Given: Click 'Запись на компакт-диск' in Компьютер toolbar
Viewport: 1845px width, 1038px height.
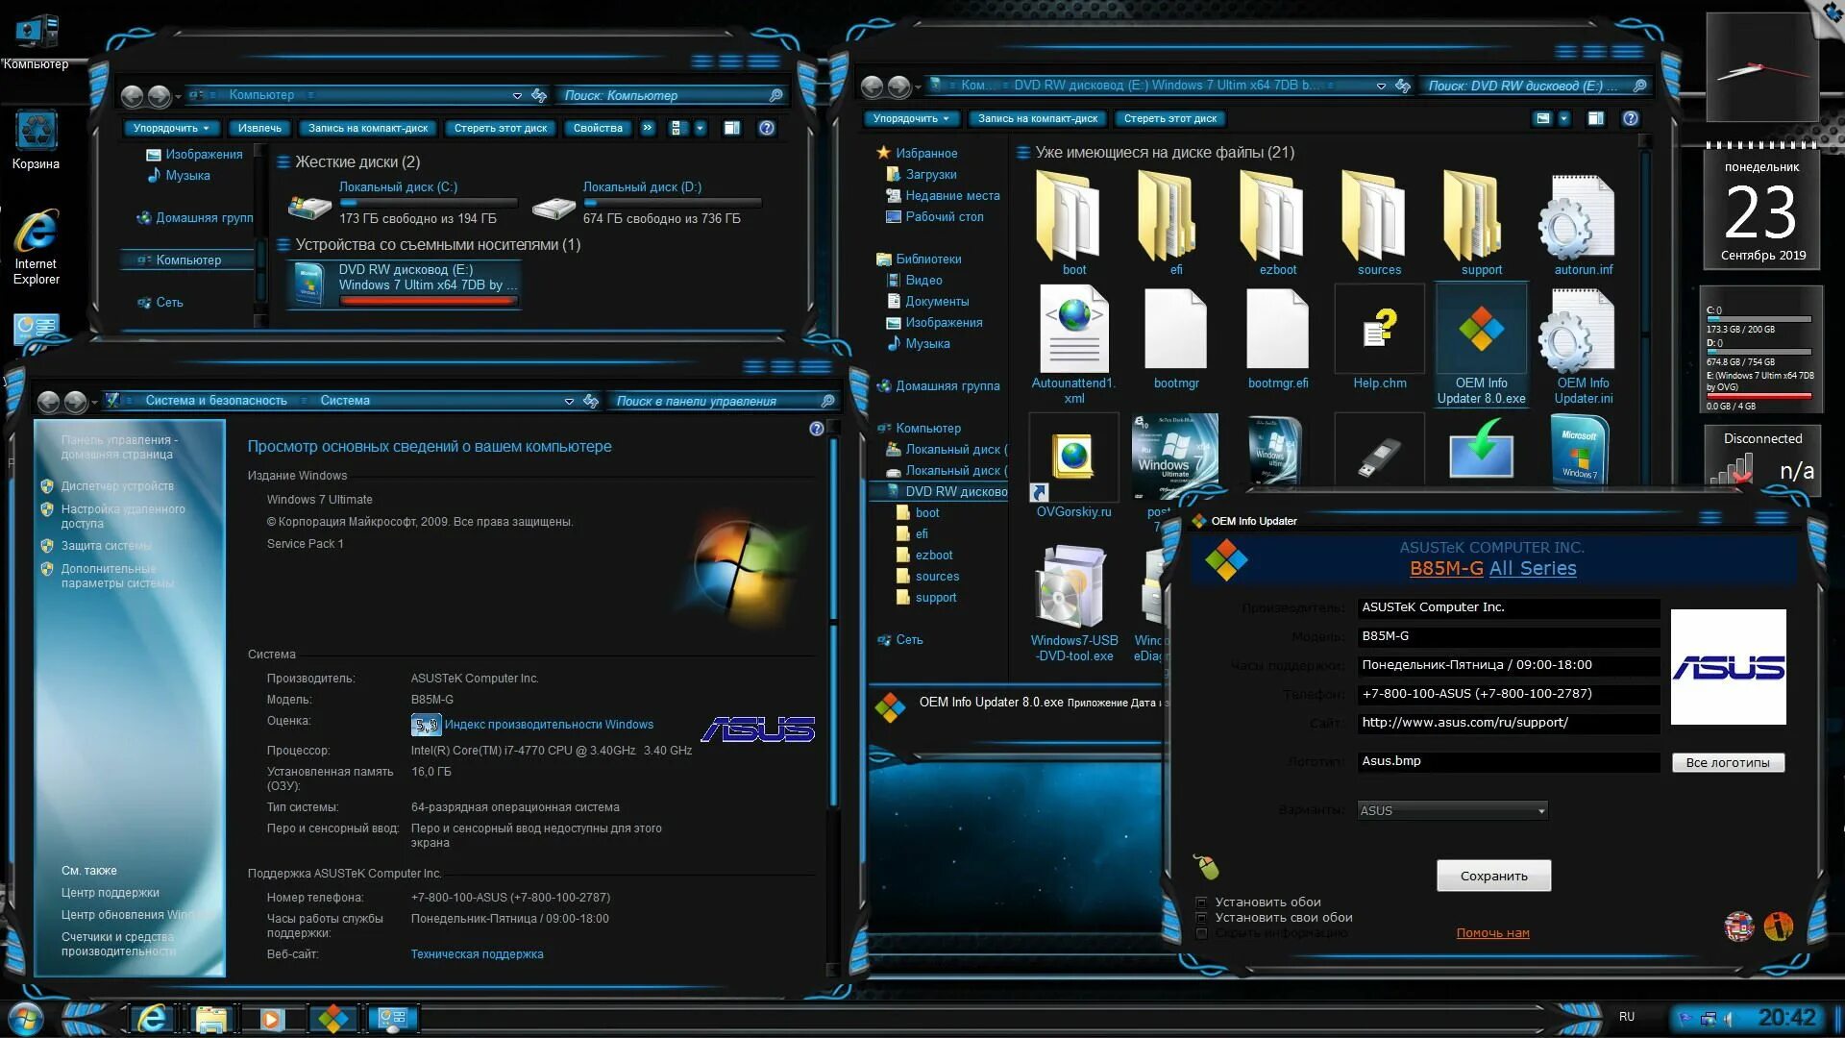Looking at the screenshot, I should [368, 128].
